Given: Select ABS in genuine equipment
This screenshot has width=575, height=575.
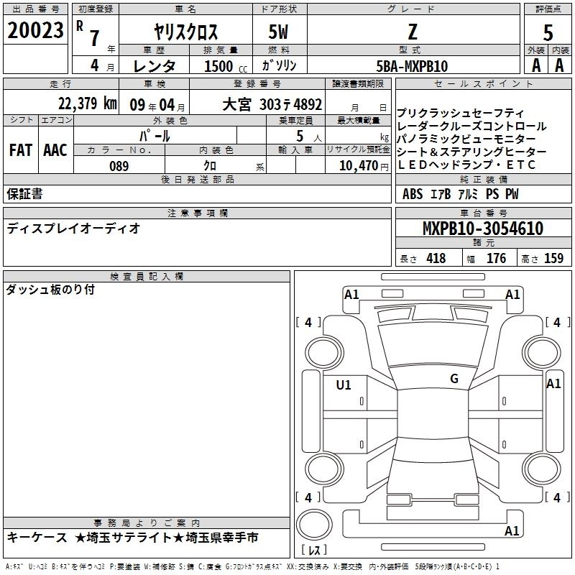Looking at the screenshot, I should click(413, 194).
